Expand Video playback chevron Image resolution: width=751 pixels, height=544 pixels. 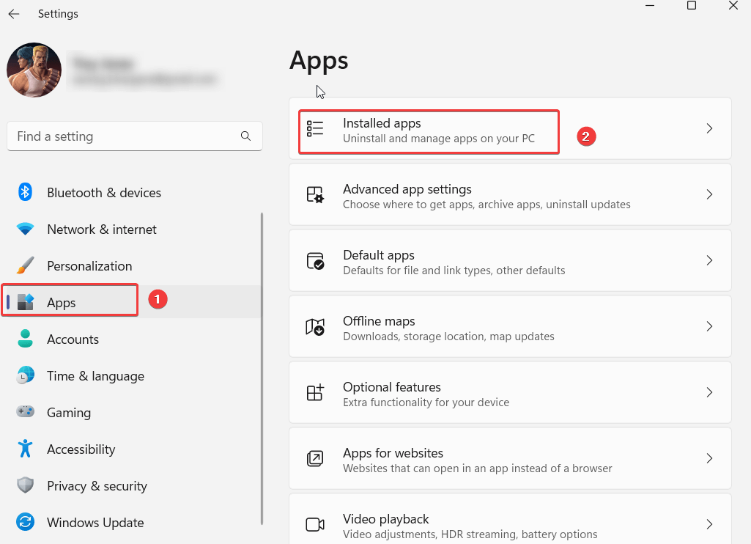[x=709, y=524]
